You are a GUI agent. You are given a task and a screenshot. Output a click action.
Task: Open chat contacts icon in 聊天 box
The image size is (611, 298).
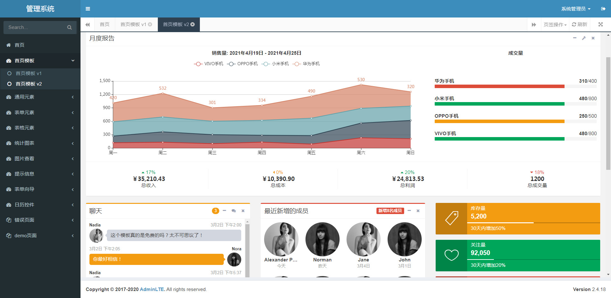pos(234,211)
